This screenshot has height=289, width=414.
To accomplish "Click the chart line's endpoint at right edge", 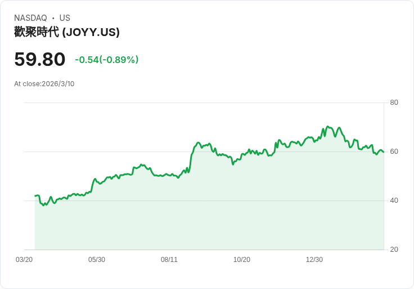I will tap(384, 152).
